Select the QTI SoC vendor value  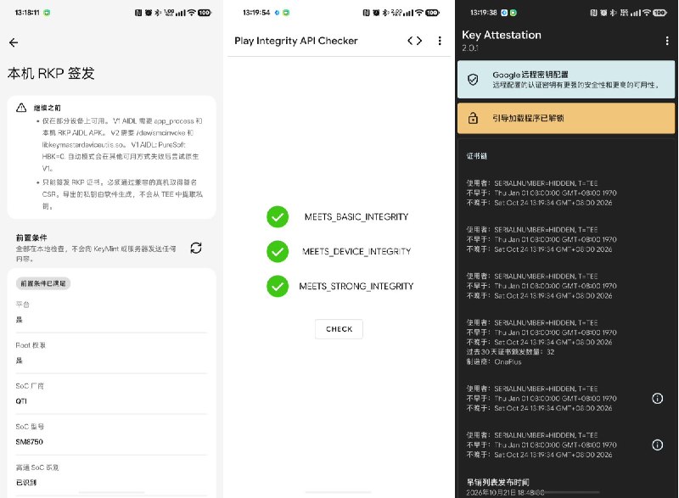[21, 401]
